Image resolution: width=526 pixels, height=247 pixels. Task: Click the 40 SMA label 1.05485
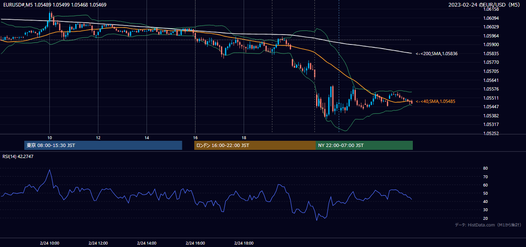pyautogui.click(x=435, y=101)
